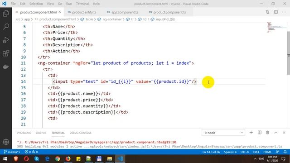Open the Selection menu
Screen dimensions: 290x163
[36, 4]
